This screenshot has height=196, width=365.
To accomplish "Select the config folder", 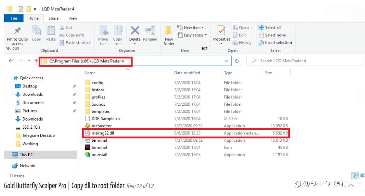I will point(94,83).
